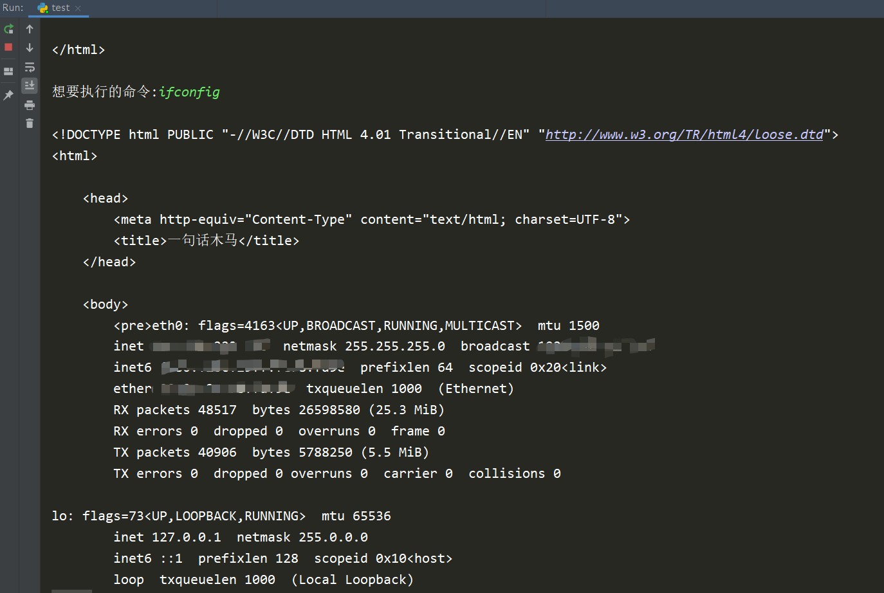
Task: Print the console output
Action: pyautogui.click(x=30, y=105)
